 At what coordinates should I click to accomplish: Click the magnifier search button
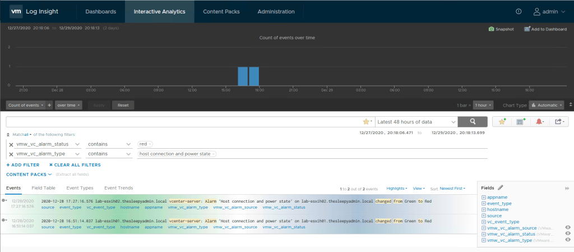tap(473, 122)
